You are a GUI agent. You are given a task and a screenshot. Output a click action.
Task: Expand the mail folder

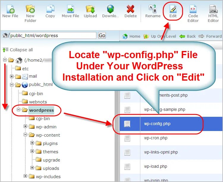click(12, 76)
